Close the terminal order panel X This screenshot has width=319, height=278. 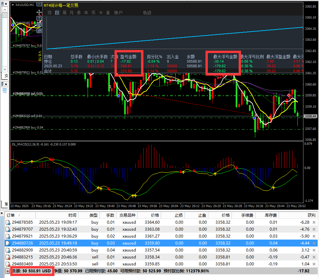tap(2, 213)
